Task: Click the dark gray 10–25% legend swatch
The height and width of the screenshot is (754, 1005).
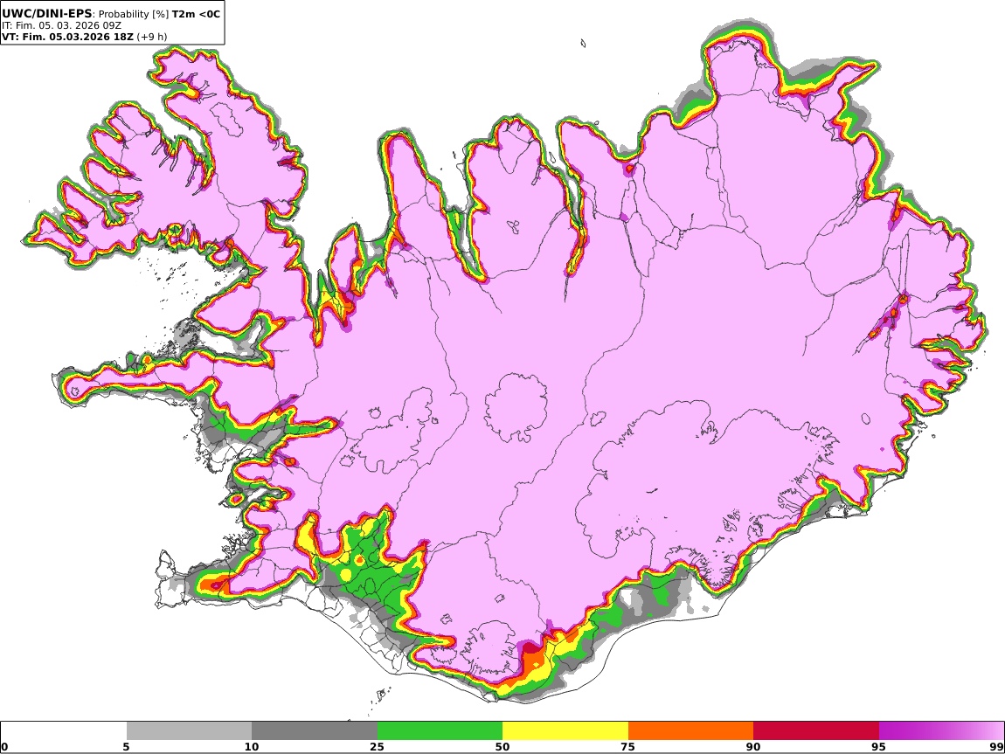Action: pyautogui.click(x=315, y=730)
